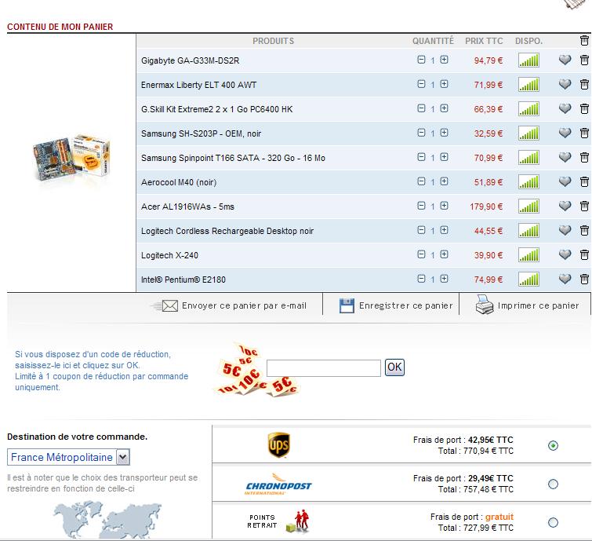Open the France Métropolitaine destination dropdown

coord(68,458)
